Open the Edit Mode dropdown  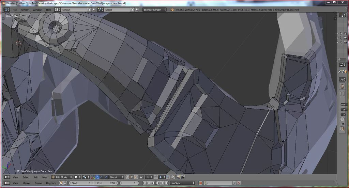(61, 177)
